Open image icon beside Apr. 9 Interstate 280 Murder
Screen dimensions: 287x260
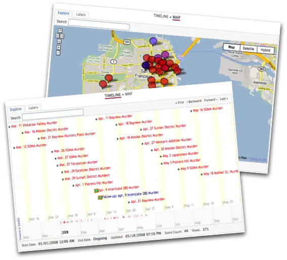pyautogui.click(x=96, y=191)
